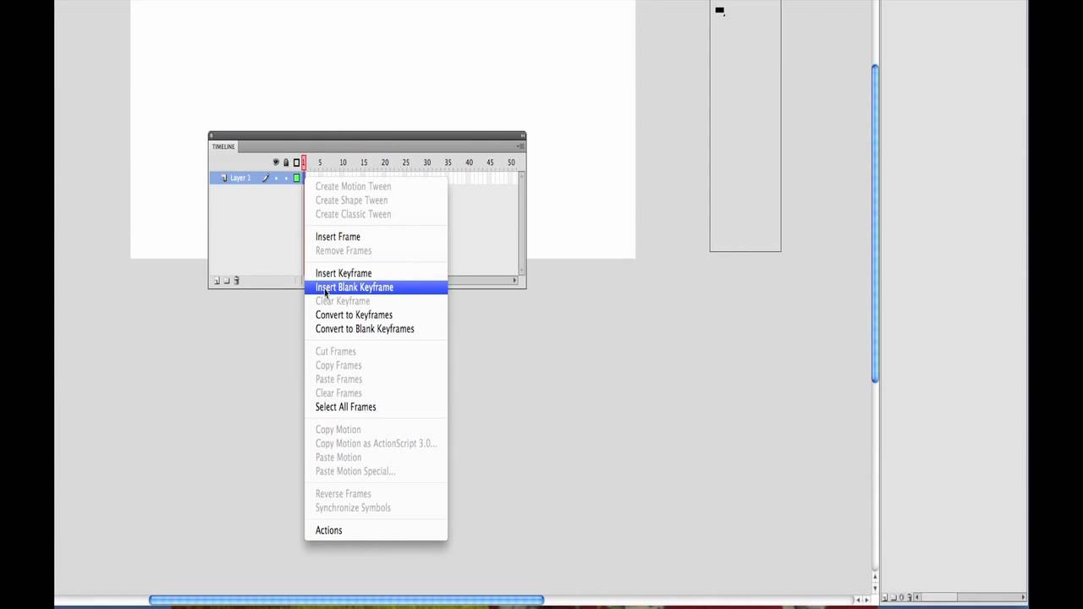Choose Insert Keyframe from context menu
Screen dimensions: 1083x609
pos(344,273)
